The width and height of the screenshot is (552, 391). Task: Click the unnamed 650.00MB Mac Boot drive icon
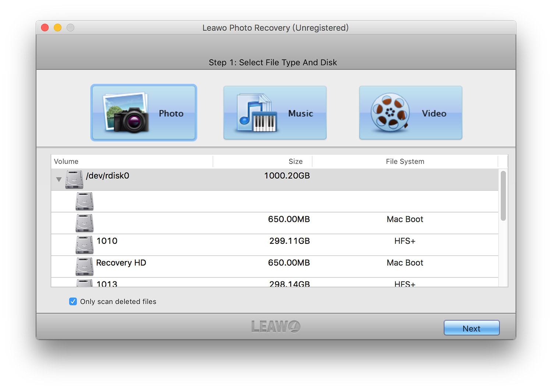tap(84, 223)
